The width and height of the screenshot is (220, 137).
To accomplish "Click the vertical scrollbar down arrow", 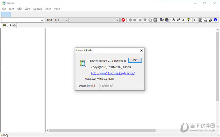I will point(217,127).
